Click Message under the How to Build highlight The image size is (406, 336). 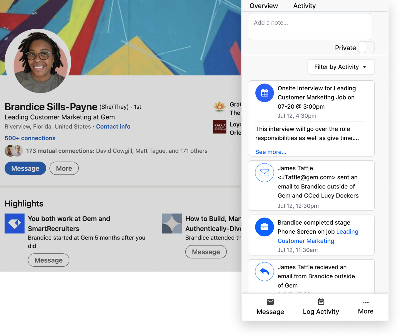(x=206, y=252)
